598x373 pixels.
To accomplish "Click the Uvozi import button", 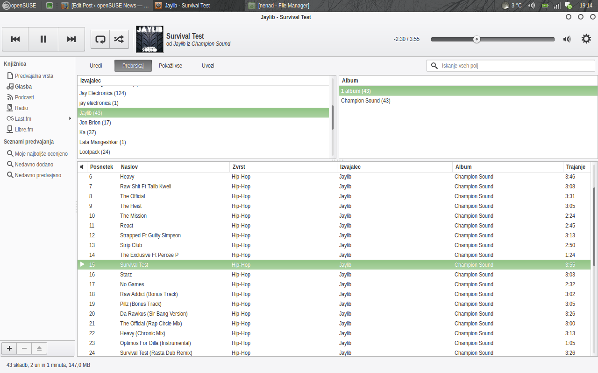I will click(208, 66).
